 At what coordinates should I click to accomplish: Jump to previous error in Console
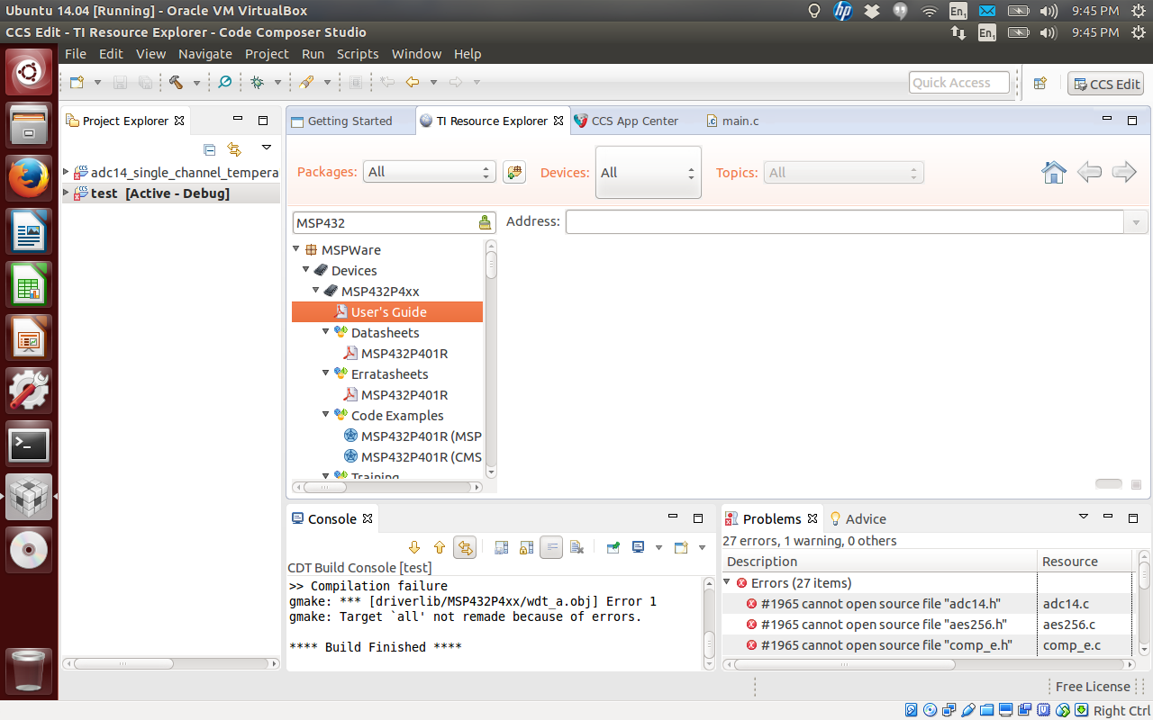(x=440, y=547)
